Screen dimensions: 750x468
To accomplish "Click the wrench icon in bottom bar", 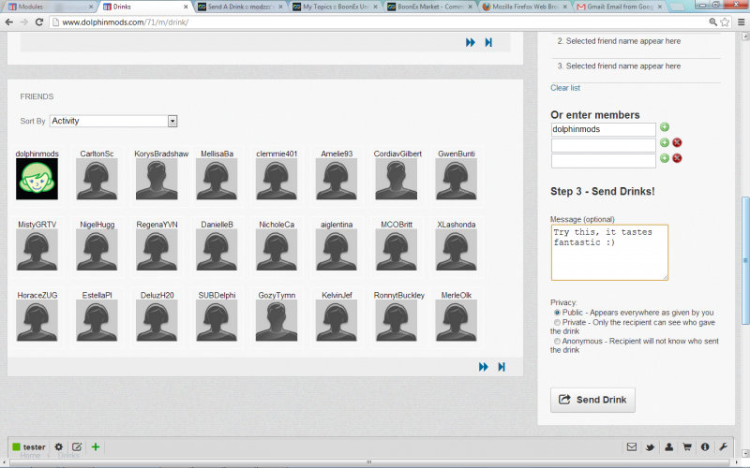I will (x=723, y=447).
